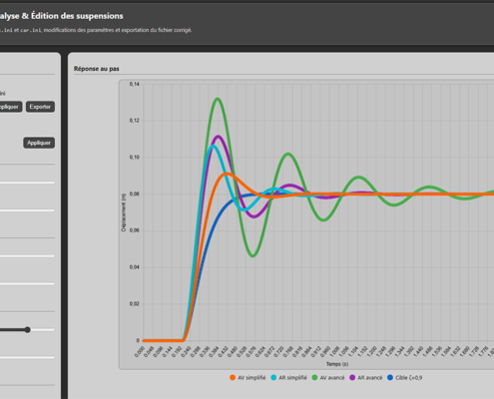Click the purple AR avancé legend dot
The width and height of the screenshot is (494, 399).
tap(352, 378)
